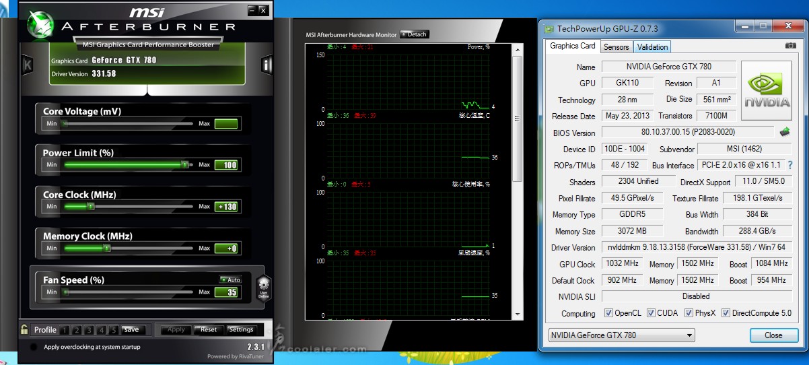
Task: Click the Fan Speed slider handle
Action: coord(66,292)
